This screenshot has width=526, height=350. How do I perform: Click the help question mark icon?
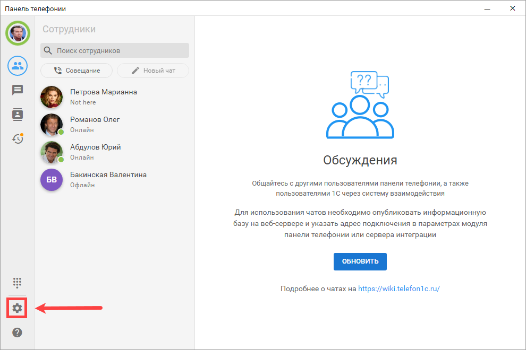click(18, 332)
